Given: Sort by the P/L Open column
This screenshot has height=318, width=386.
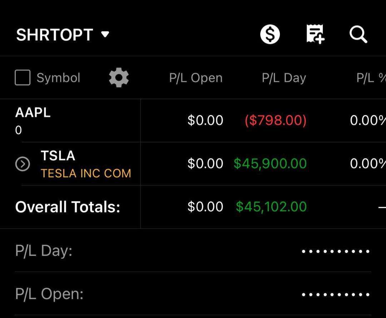Looking at the screenshot, I should pyautogui.click(x=196, y=77).
